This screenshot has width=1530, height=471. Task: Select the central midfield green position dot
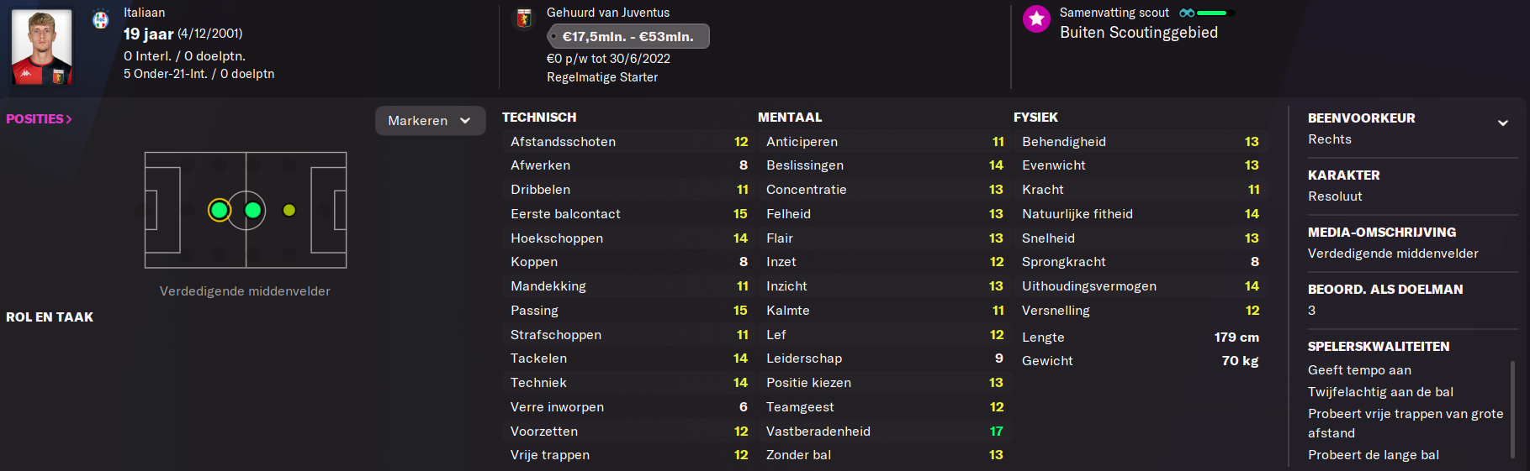(253, 211)
